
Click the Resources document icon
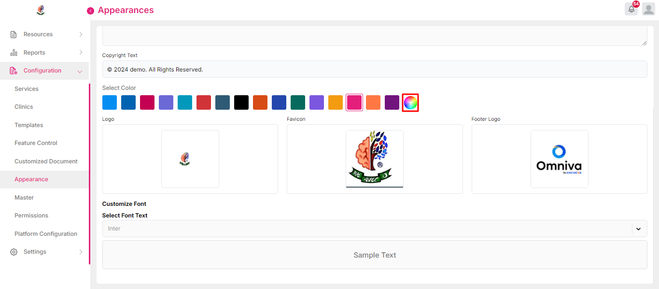(14, 34)
